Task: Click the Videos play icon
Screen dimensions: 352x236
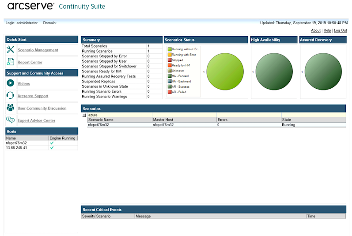Action: [10, 83]
